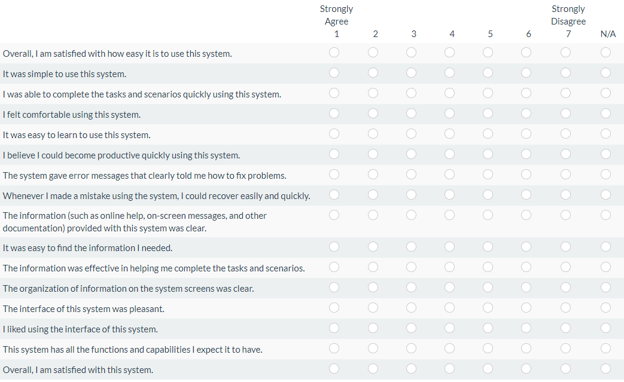
Task: Select rating 2 for 'organization of information was clear'
Action: coord(373,288)
